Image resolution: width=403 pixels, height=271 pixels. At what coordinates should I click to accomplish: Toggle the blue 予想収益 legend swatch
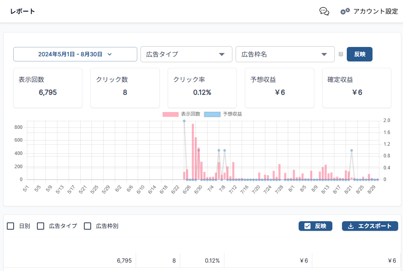point(212,114)
